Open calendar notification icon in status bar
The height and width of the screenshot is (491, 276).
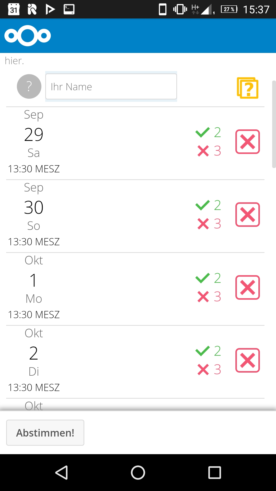14,9
